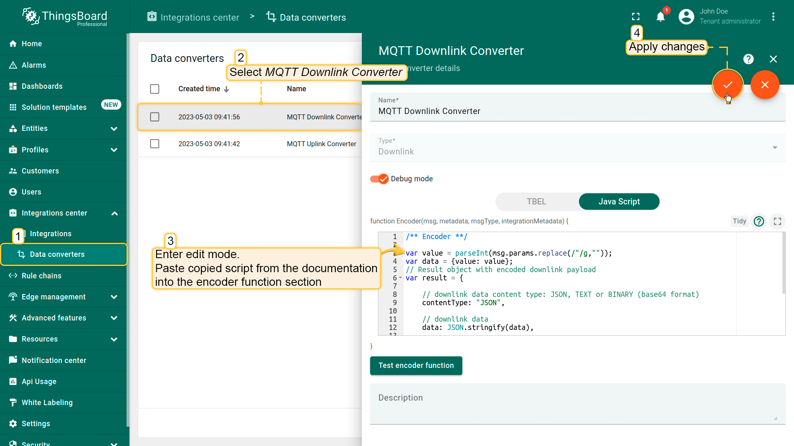Screen dimensions: 794x446
Task: Click the John Doe account avatar
Action: [686, 17]
